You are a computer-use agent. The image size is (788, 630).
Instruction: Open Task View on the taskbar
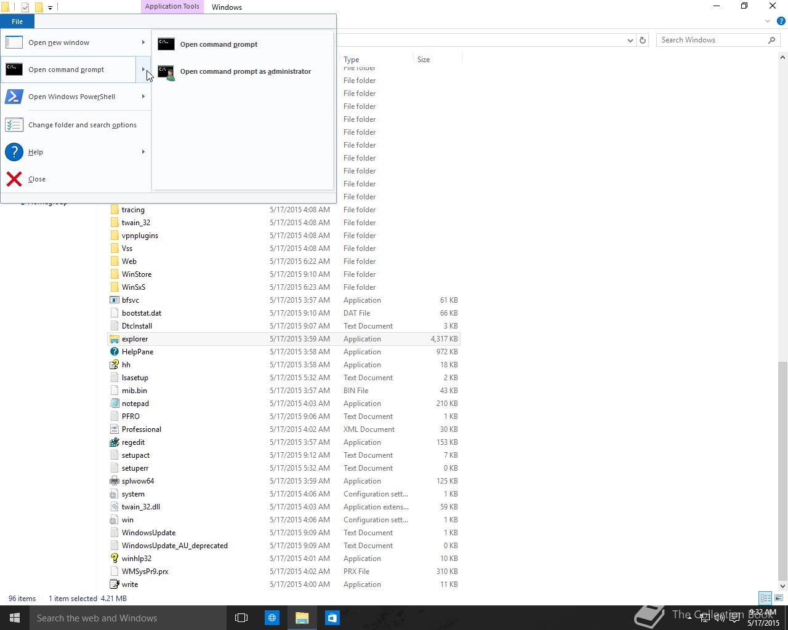click(241, 618)
